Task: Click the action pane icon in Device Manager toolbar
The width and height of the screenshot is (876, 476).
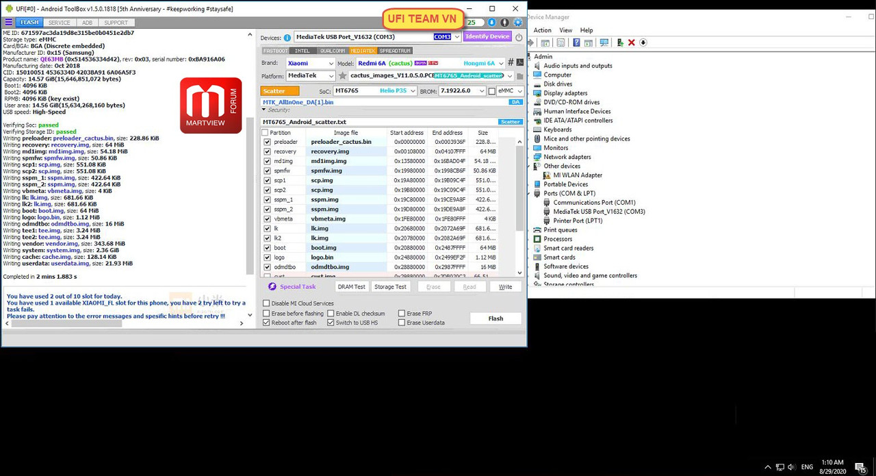Action: 588,42
